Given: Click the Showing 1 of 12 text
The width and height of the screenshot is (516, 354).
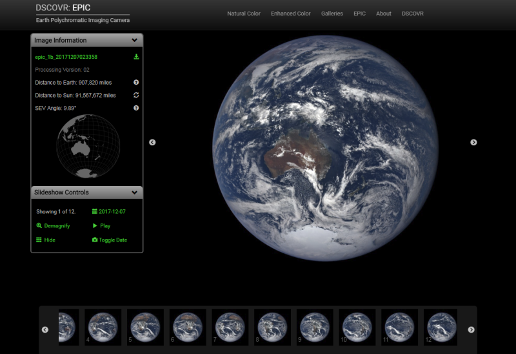Looking at the screenshot, I should pyautogui.click(x=56, y=212).
